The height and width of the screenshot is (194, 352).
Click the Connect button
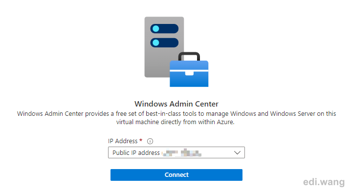pyautogui.click(x=176, y=175)
